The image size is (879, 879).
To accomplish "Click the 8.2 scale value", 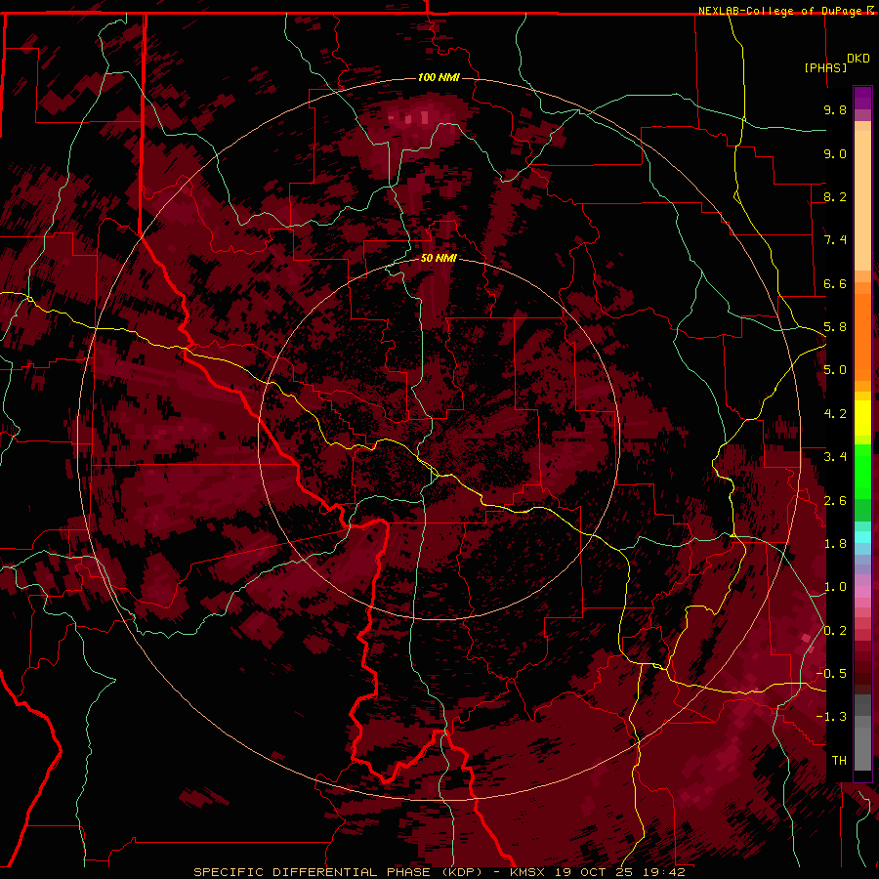I will point(835,196).
